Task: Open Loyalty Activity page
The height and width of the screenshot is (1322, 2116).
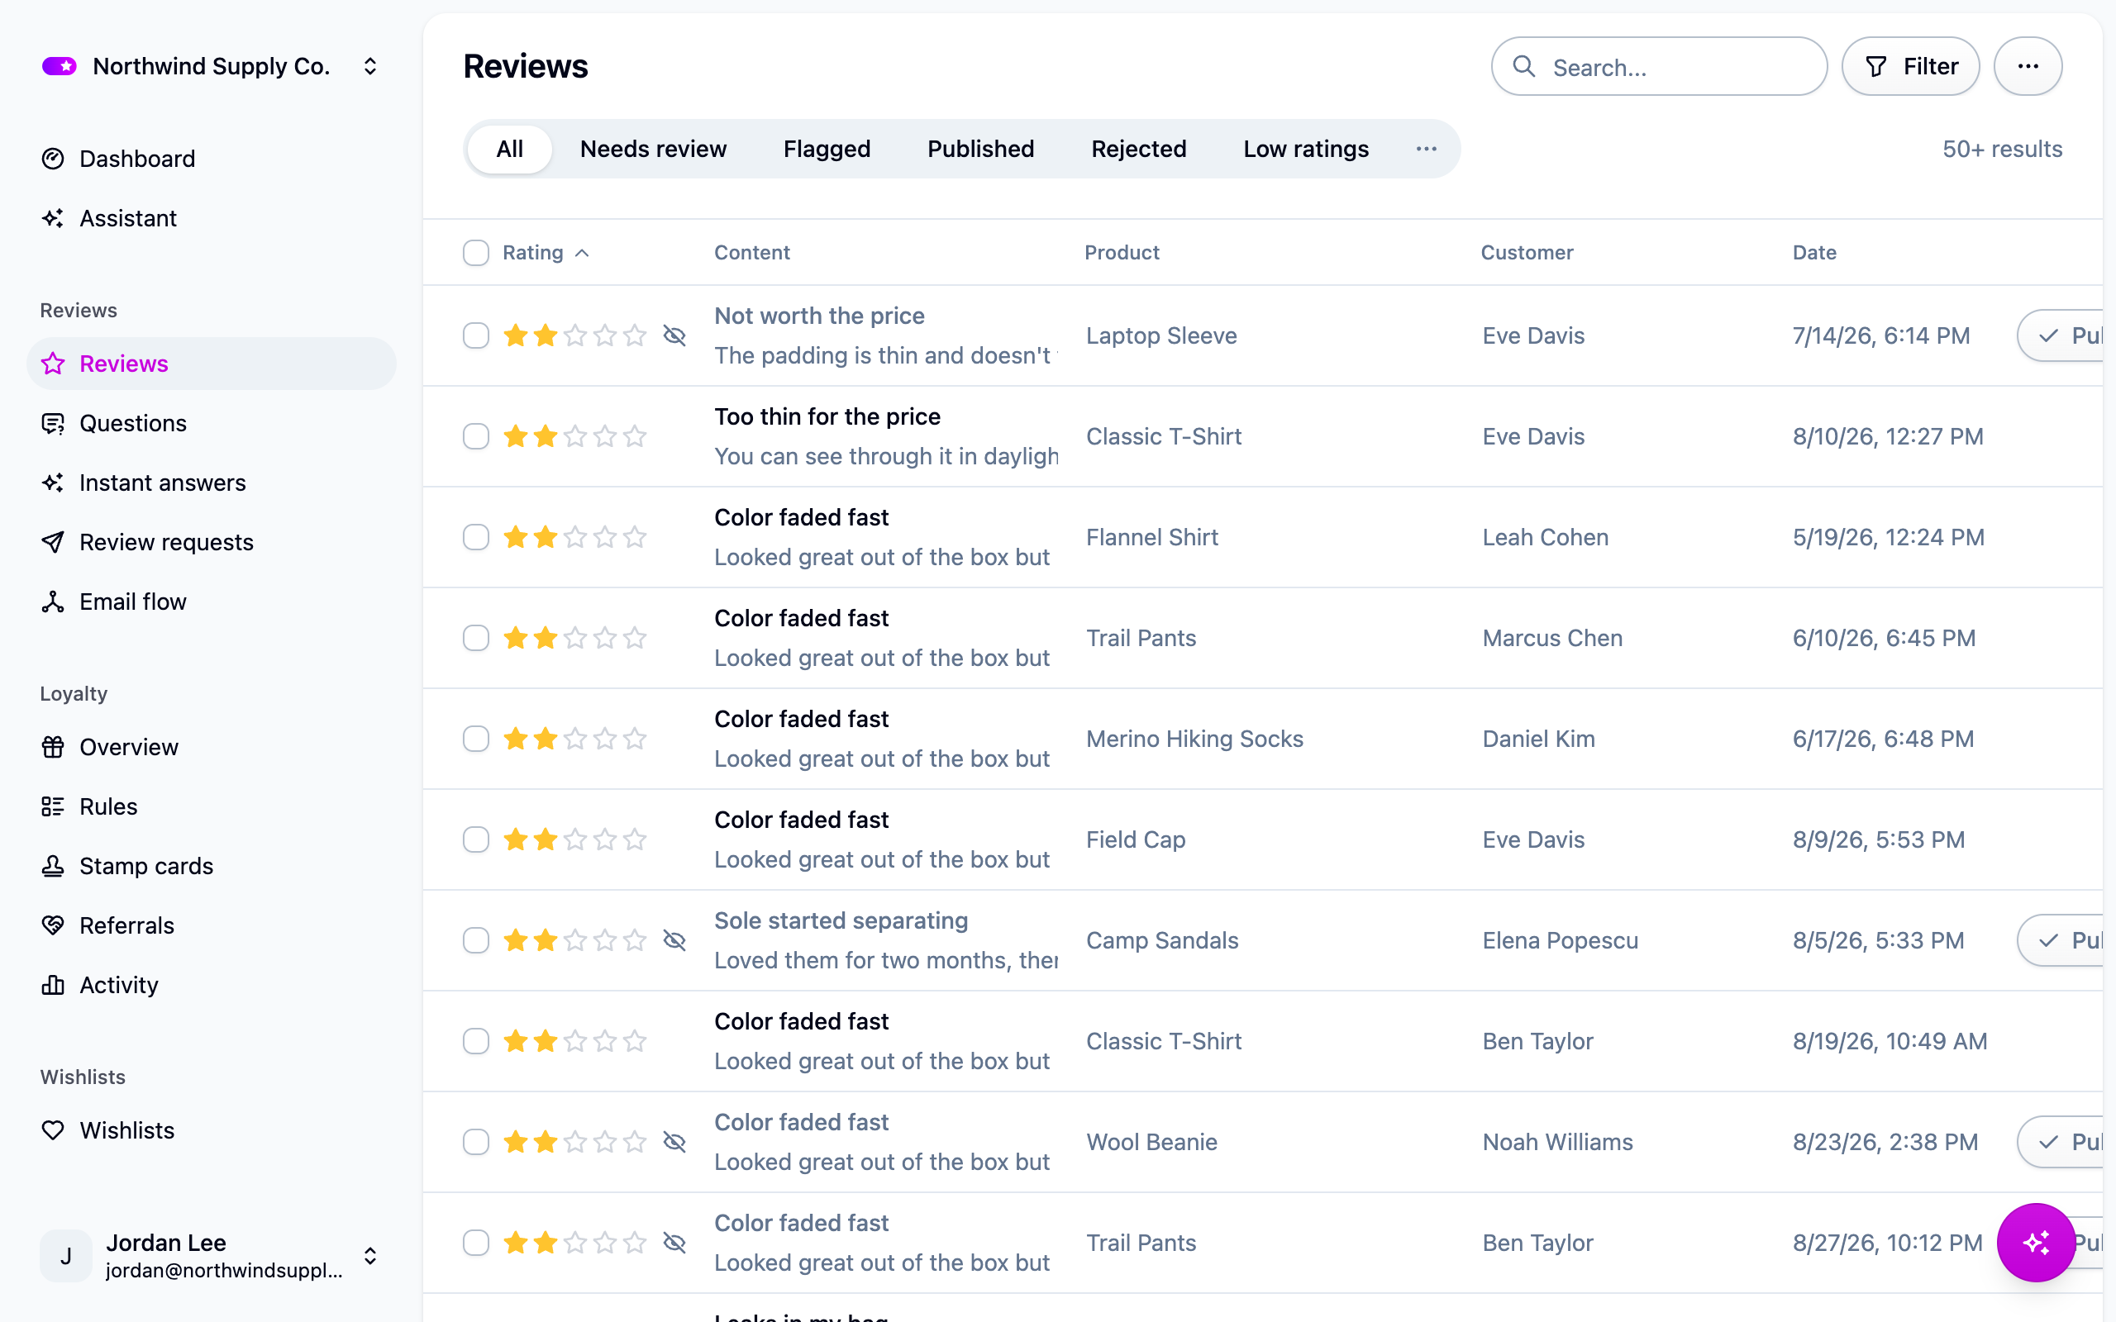Action: click(211, 985)
